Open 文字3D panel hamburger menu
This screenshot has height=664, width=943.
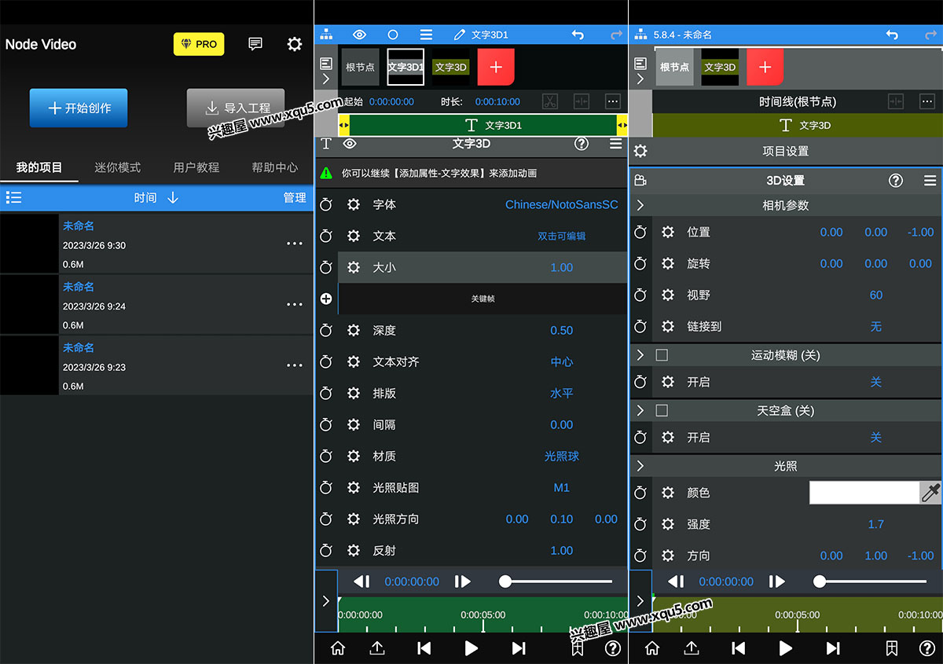[615, 144]
